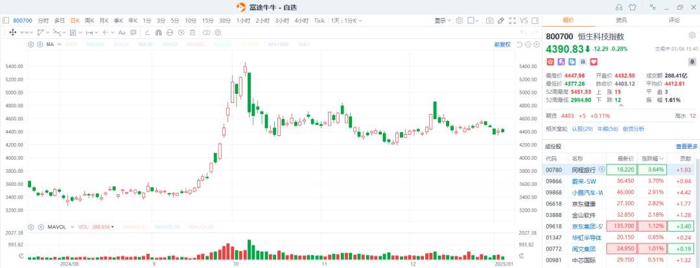Open MA indicator settings gear
This screenshot has width=700, height=268.
[31, 44]
